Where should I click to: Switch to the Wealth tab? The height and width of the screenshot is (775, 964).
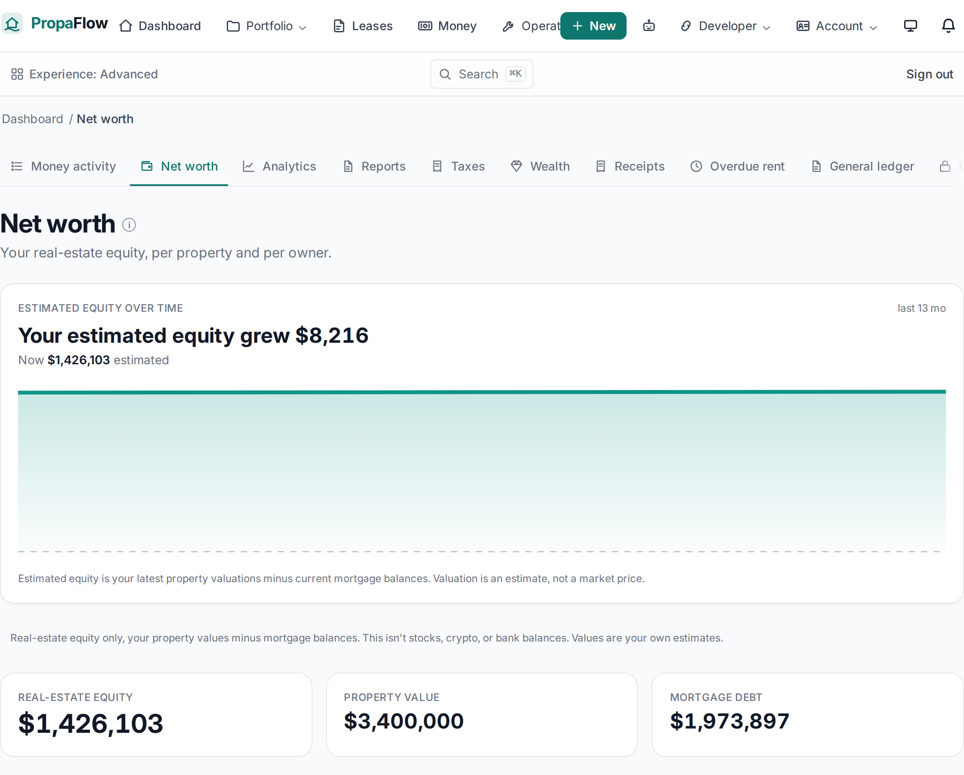click(540, 166)
